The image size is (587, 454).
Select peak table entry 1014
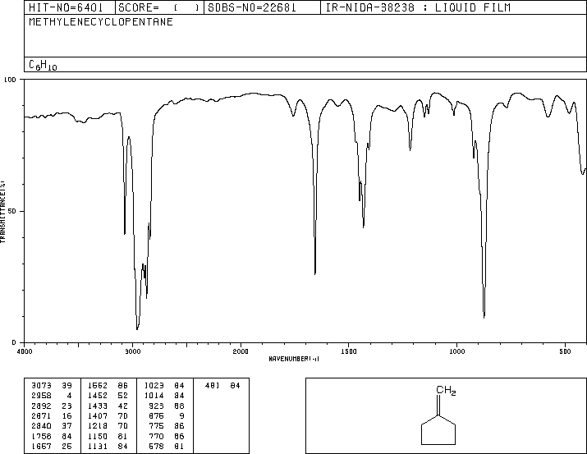[x=154, y=396]
